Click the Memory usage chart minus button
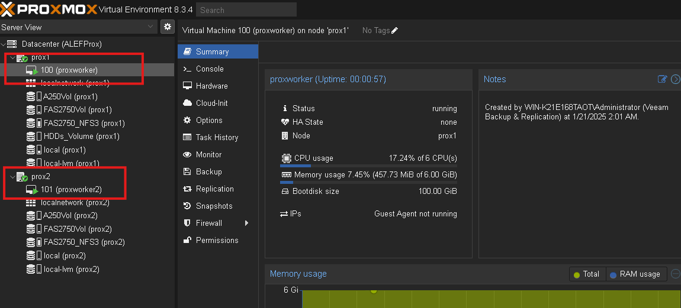Image resolution: width=681 pixels, height=308 pixels. coord(675,274)
